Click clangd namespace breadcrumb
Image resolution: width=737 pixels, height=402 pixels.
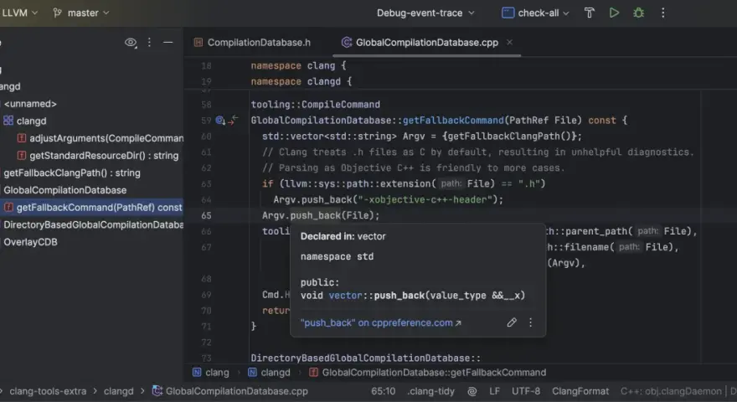click(x=270, y=373)
